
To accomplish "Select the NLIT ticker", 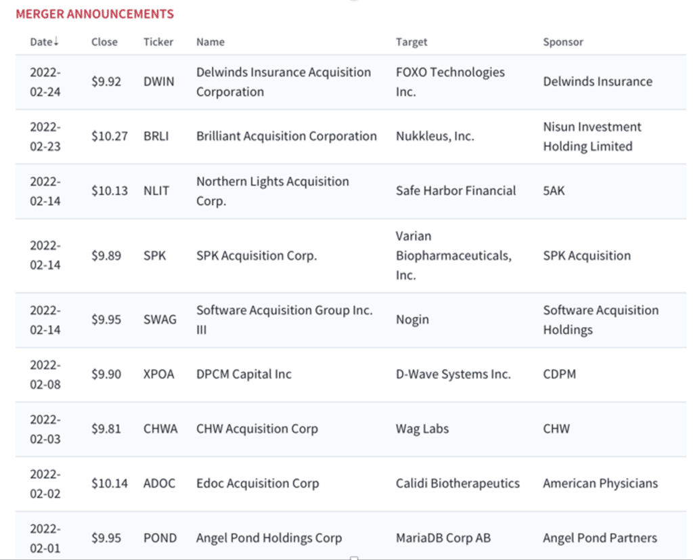I will click(x=156, y=191).
